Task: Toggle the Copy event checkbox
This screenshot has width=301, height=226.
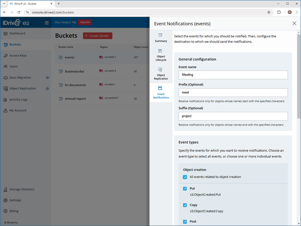Action: (185, 205)
